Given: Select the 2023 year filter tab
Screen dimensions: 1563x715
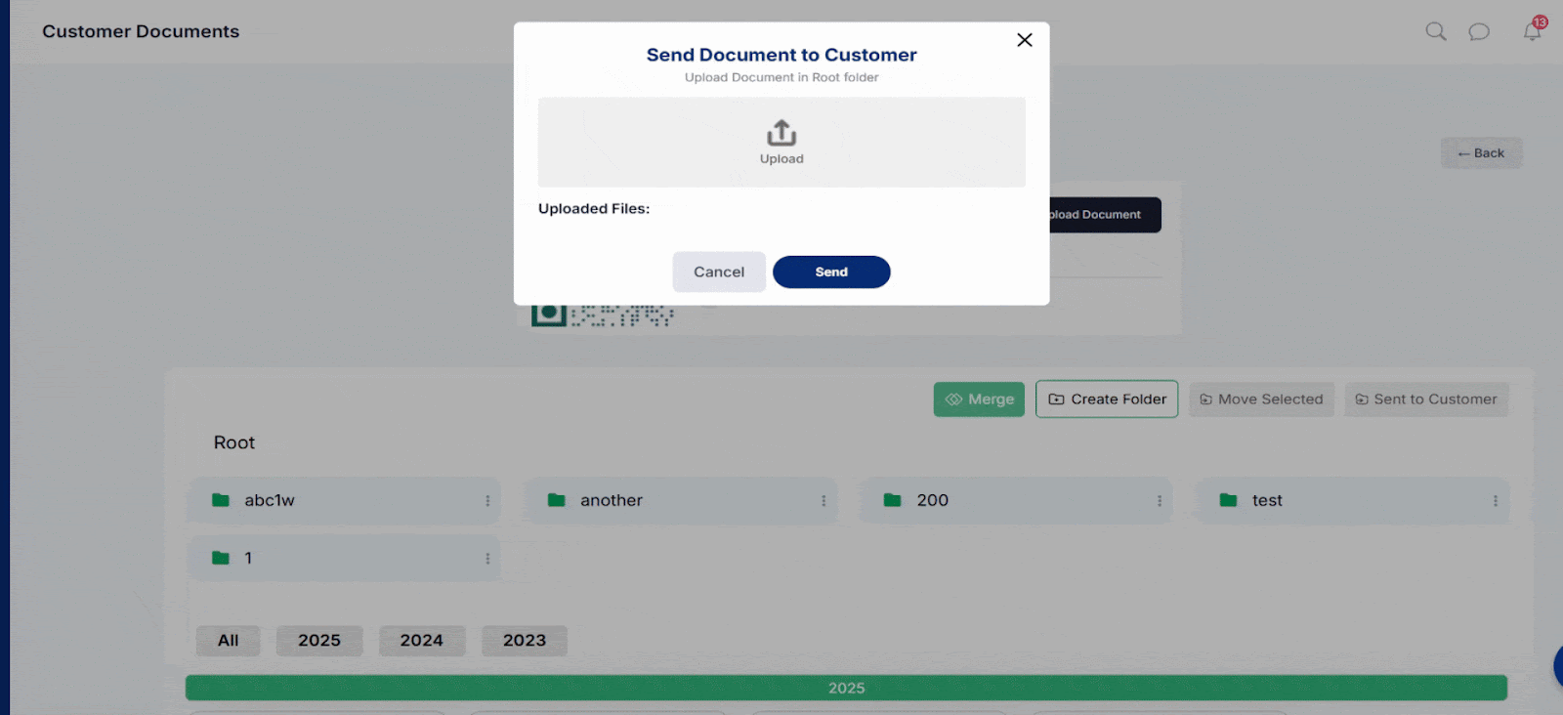Looking at the screenshot, I should (x=525, y=641).
